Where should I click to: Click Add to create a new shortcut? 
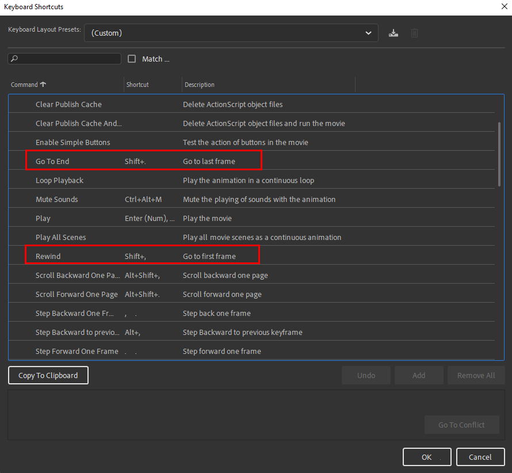419,375
